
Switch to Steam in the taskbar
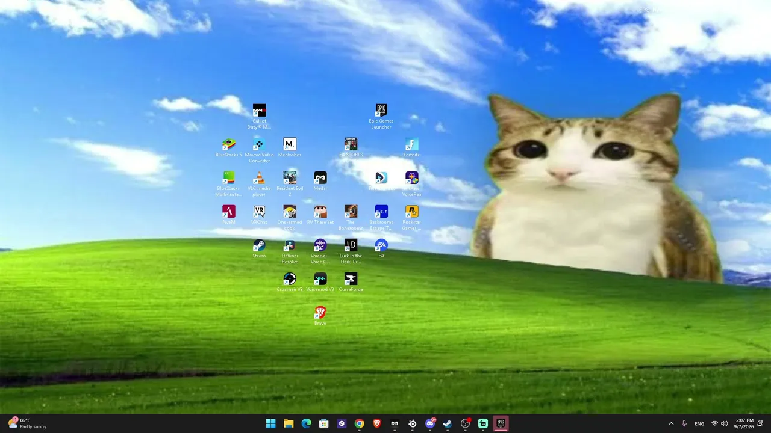point(448,423)
